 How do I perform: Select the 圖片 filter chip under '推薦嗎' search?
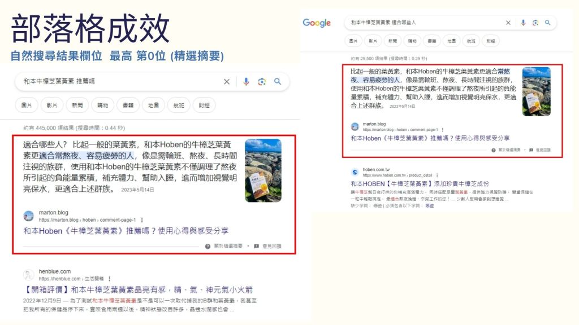(x=27, y=105)
